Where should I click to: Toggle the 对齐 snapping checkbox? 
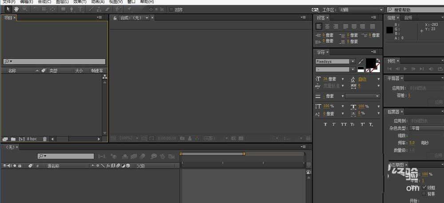coord(171,10)
